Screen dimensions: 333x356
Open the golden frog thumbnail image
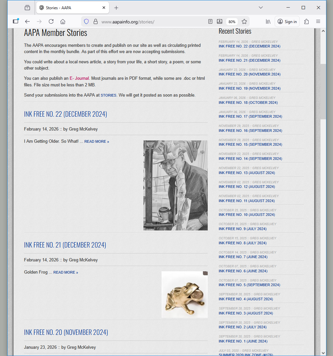(x=184, y=294)
